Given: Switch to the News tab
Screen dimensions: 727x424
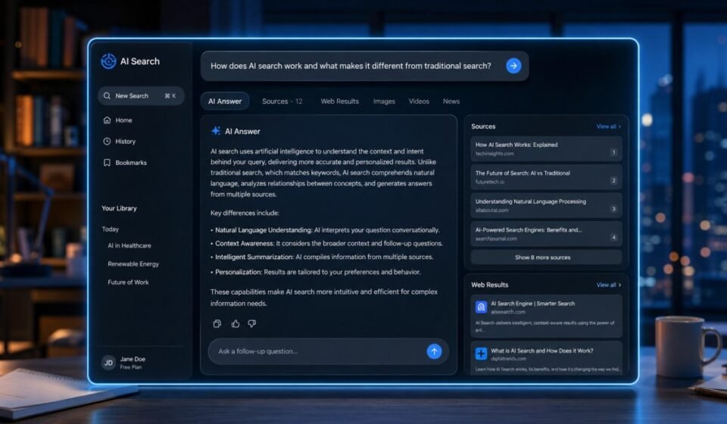Looking at the screenshot, I should [x=451, y=101].
